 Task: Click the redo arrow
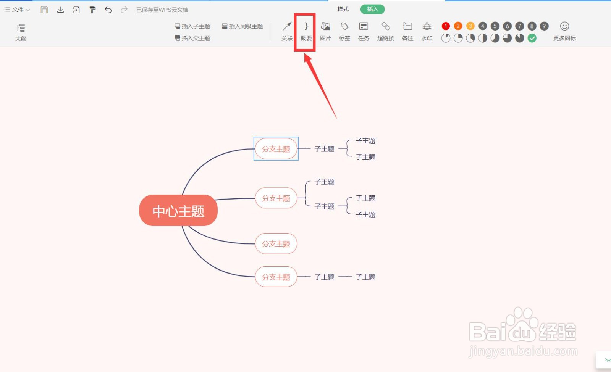click(124, 10)
